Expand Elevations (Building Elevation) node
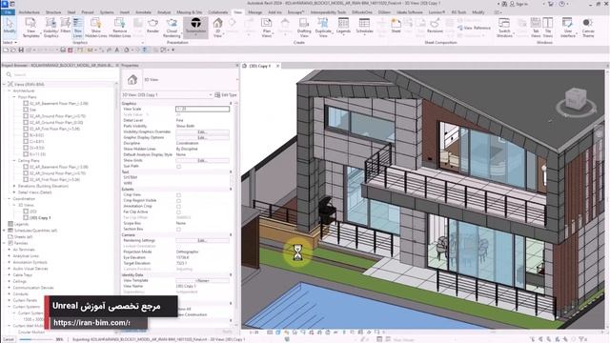610x343 pixels. (14, 186)
